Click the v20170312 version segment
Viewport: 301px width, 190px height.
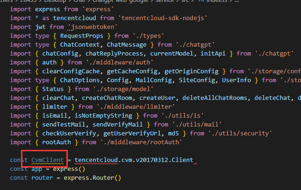[152, 160]
